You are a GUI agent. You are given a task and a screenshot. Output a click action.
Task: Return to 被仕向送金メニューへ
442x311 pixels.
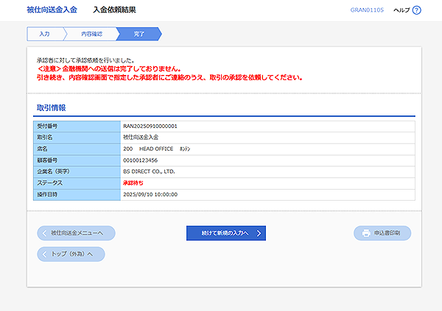click(76, 233)
